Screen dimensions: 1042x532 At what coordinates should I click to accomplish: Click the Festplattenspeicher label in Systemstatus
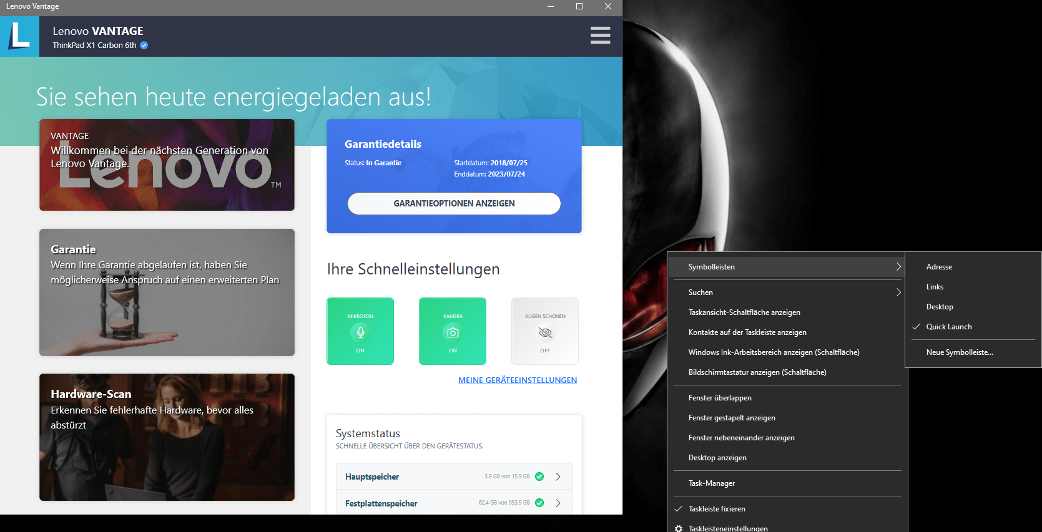coord(381,503)
